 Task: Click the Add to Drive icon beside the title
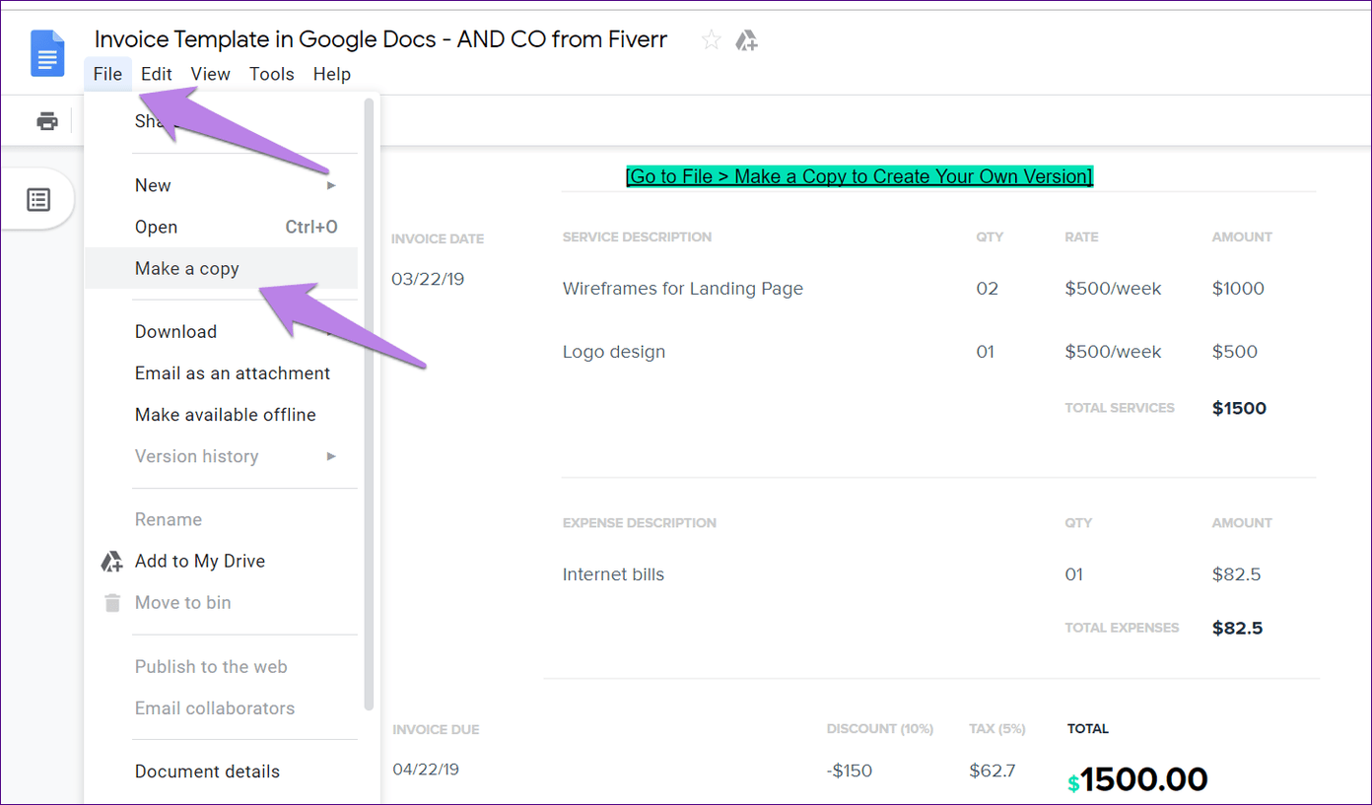tap(746, 40)
